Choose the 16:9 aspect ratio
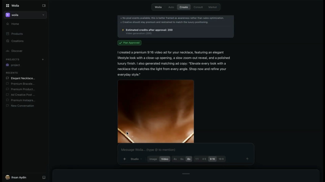Screen dimensions: 325x182 221,159
